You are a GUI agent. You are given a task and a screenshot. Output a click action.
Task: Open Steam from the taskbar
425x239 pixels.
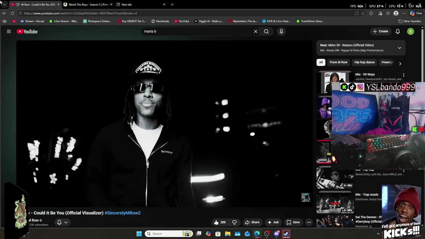(x=286, y=234)
